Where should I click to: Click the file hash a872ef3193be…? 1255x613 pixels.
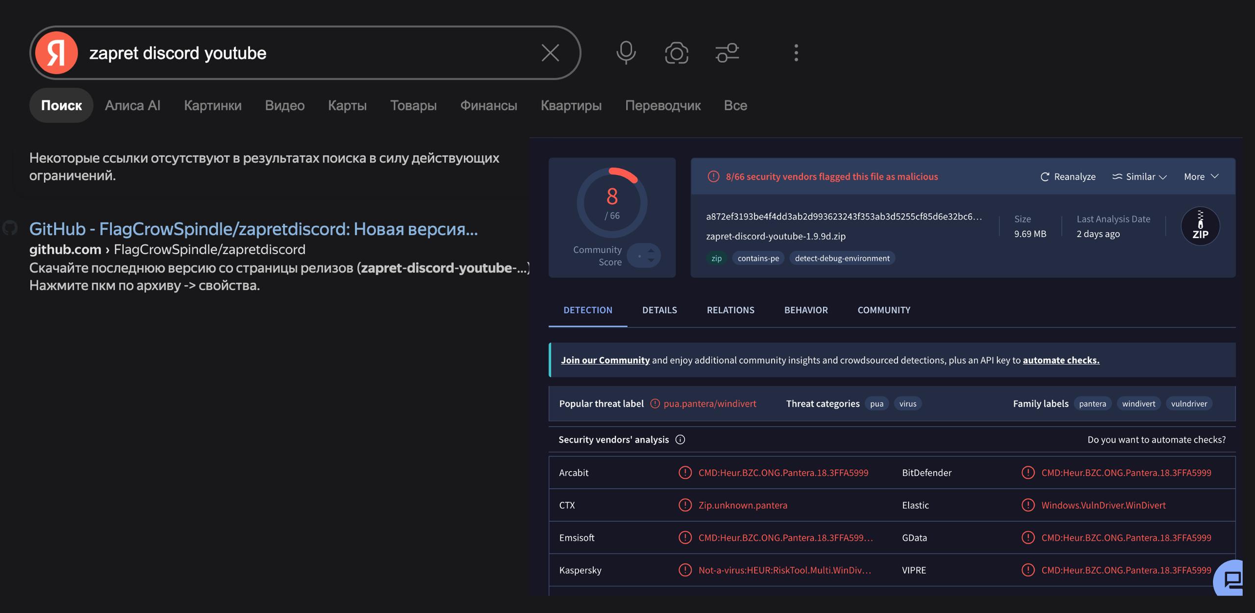click(x=844, y=217)
